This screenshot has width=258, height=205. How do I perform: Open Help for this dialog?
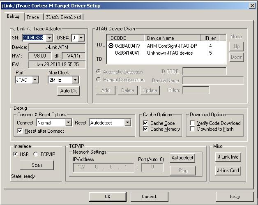tap(235, 197)
